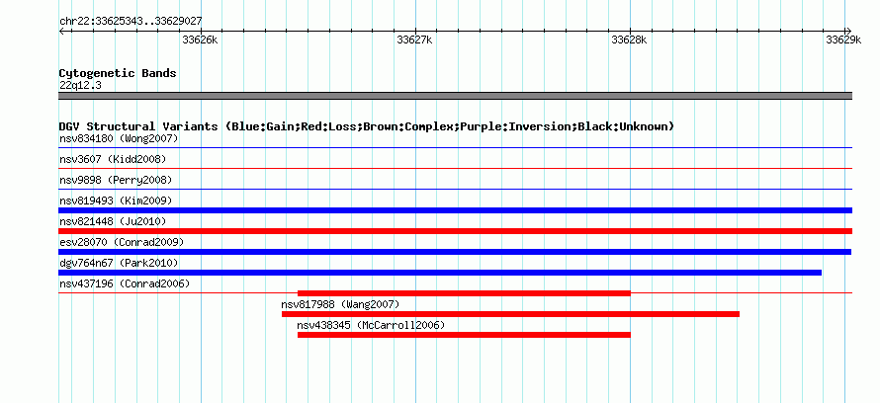880x403 pixels.
Task: Click the dgv764n67 (Park2010) label
Action: pos(119,263)
